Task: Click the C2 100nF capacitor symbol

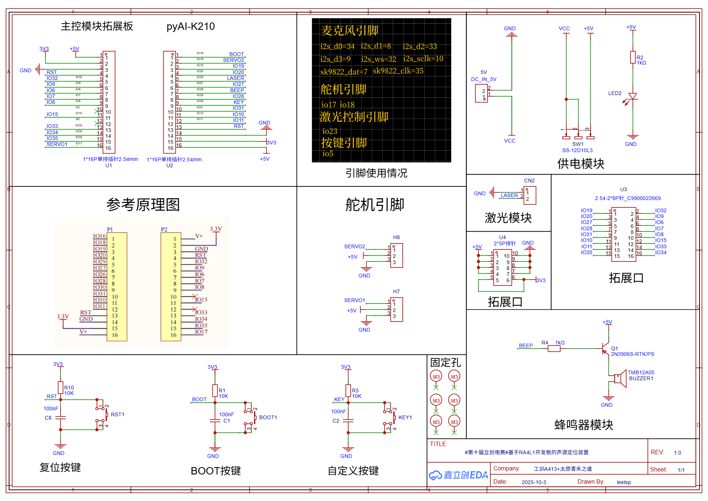Action: click(x=348, y=421)
